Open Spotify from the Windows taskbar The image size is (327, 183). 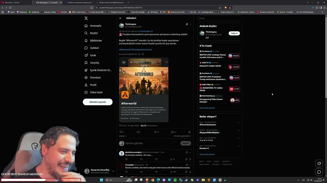pos(175,180)
